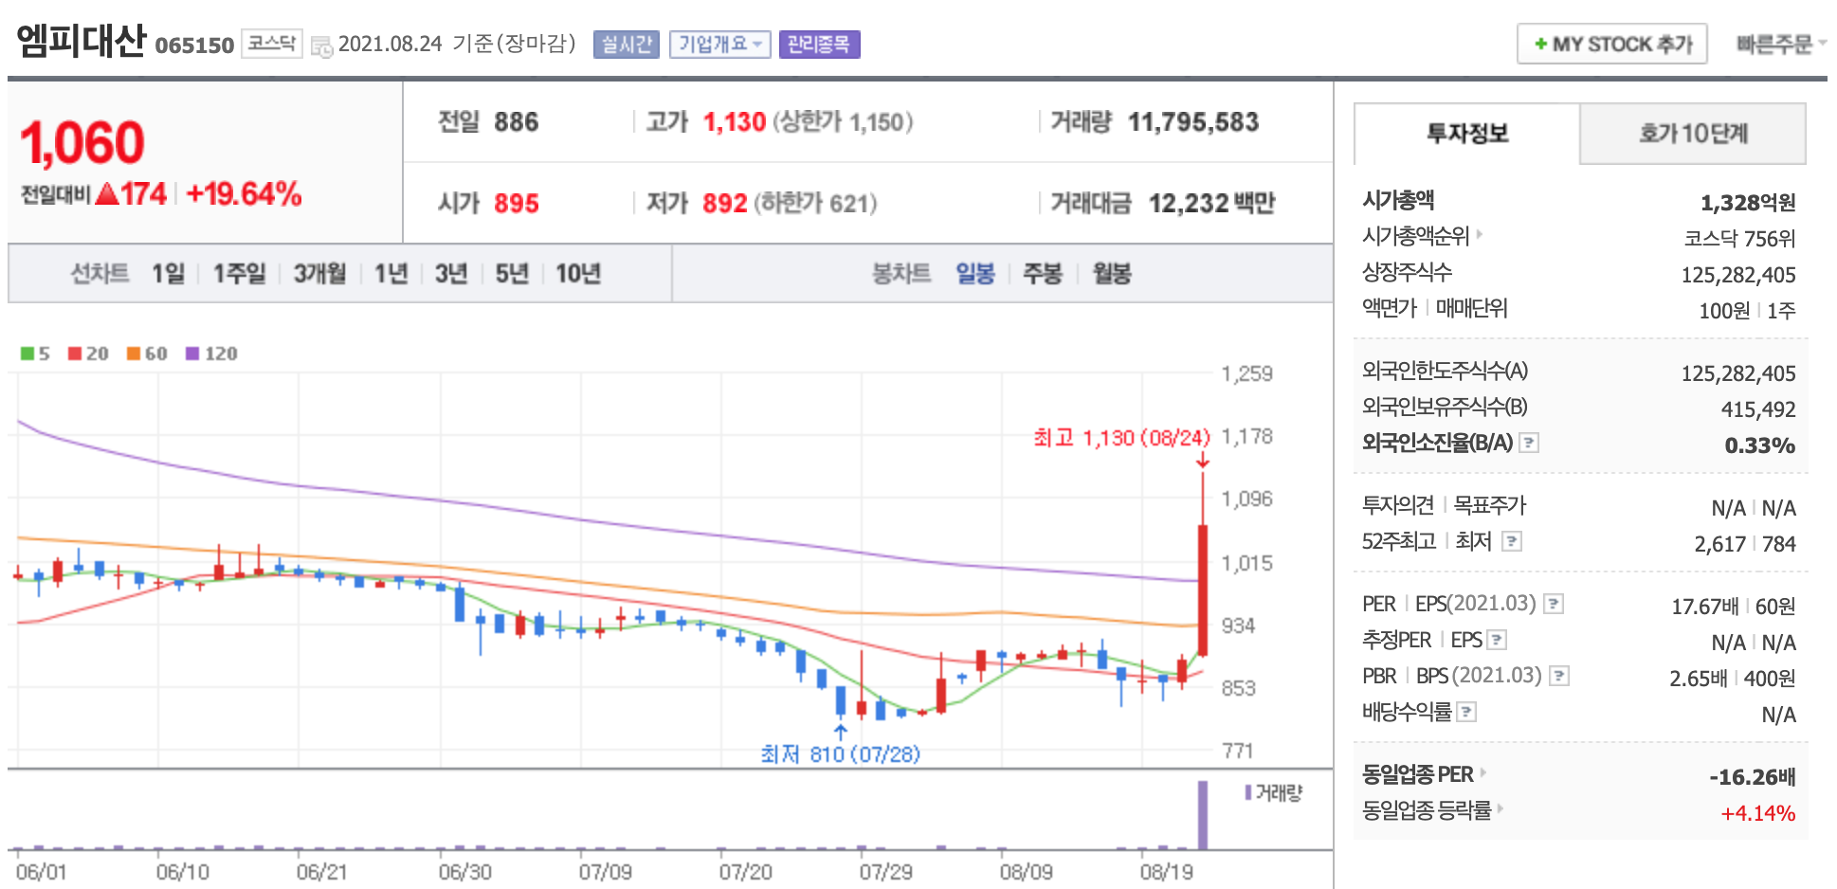Open help icon next to 52주최고 최저

click(x=1512, y=541)
